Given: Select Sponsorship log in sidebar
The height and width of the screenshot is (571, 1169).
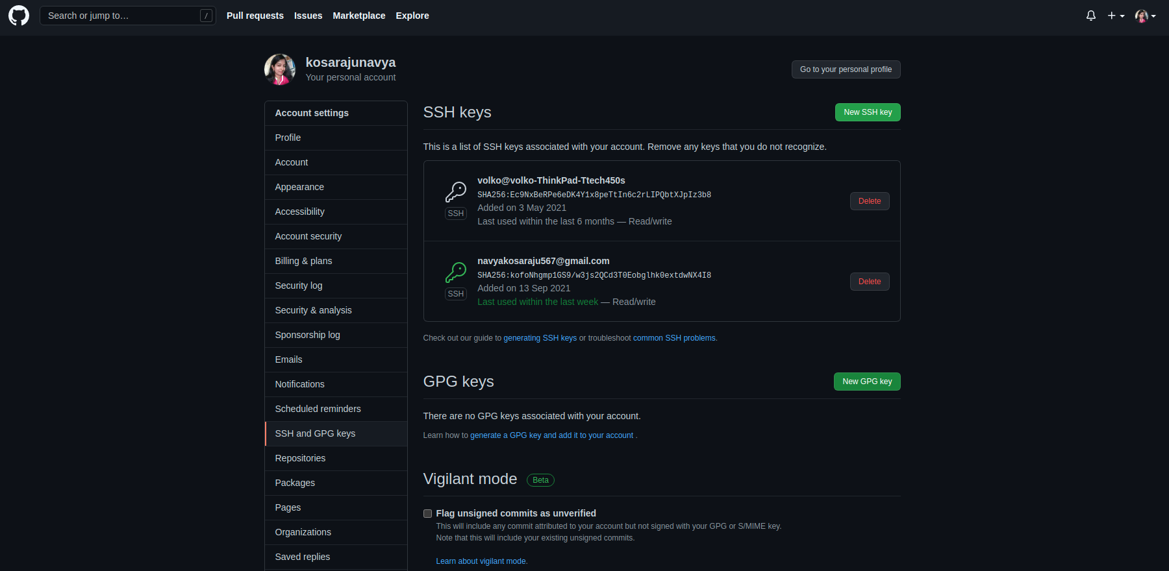Looking at the screenshot, I should click(336, 335).
